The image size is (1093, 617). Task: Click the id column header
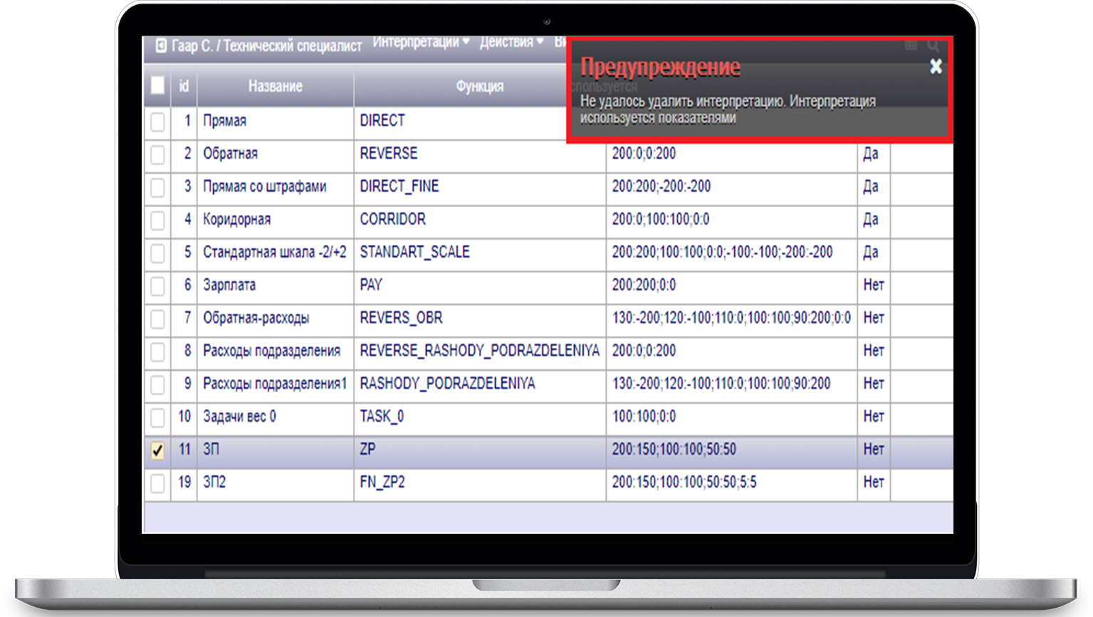[184, 86]
